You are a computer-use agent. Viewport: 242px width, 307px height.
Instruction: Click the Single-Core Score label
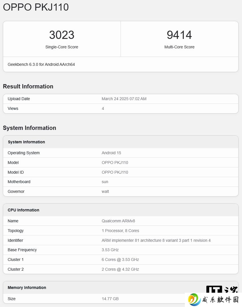[x=62, y=47]
